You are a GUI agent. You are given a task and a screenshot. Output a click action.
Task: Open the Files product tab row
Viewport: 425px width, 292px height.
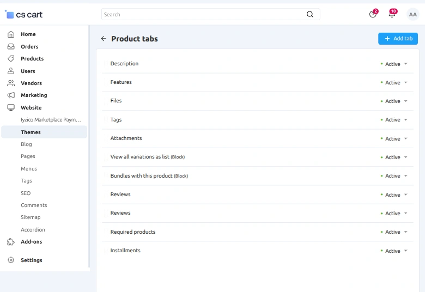pyautogui.click(x=116, y=101)
